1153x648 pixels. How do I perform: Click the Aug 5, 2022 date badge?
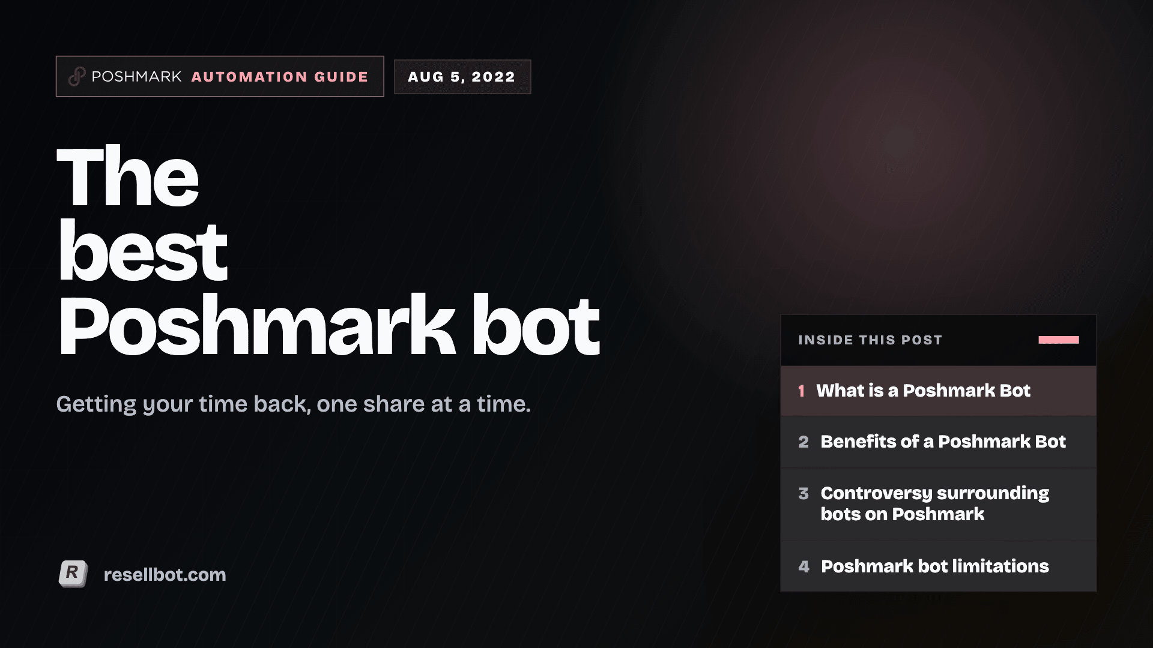point(462,77)
